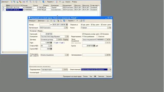Open calculator icon for Сумма НДС field
Viewport: 164px width, 92px height.
click(51, 49)
